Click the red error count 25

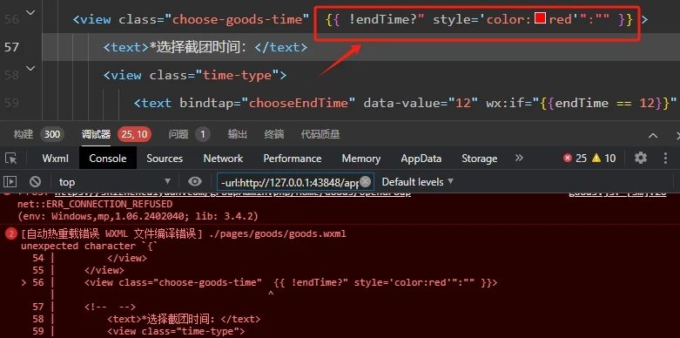click(x=575, y=159)
